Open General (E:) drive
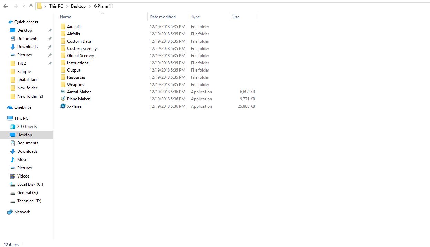 coord(28,193)
